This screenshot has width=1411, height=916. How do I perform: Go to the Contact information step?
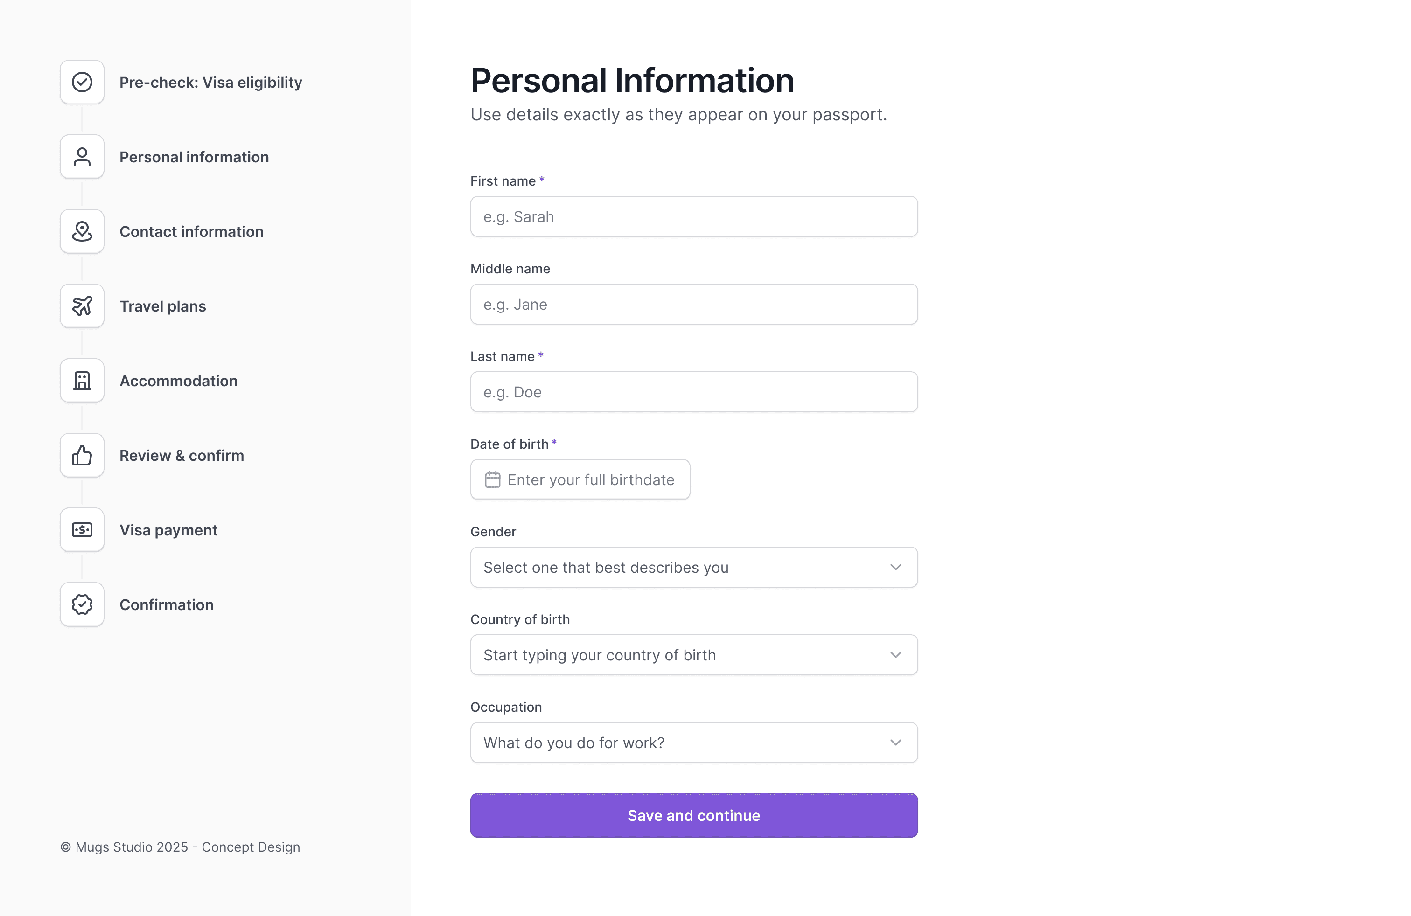(191, 231)
